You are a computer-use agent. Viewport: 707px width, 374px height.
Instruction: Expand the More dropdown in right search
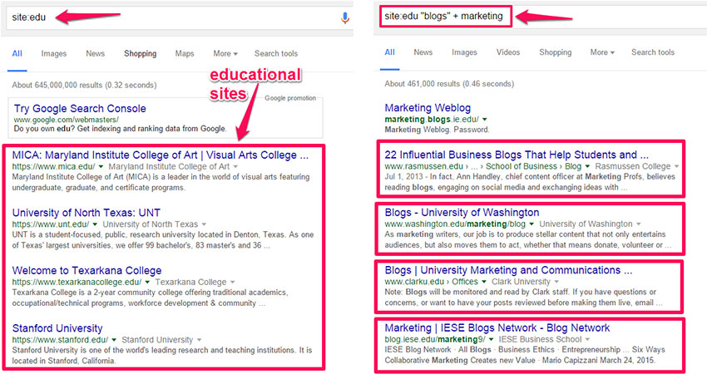coord(602,52)
